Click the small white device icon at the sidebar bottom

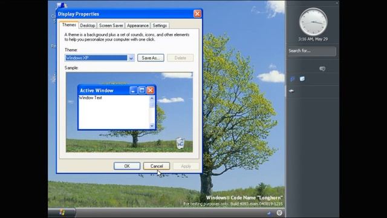tap(291, 91)
